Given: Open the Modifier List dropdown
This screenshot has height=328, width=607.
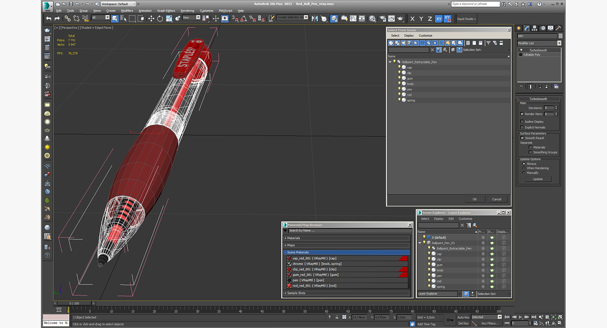Looking at the screenshot, I should 539,43.
